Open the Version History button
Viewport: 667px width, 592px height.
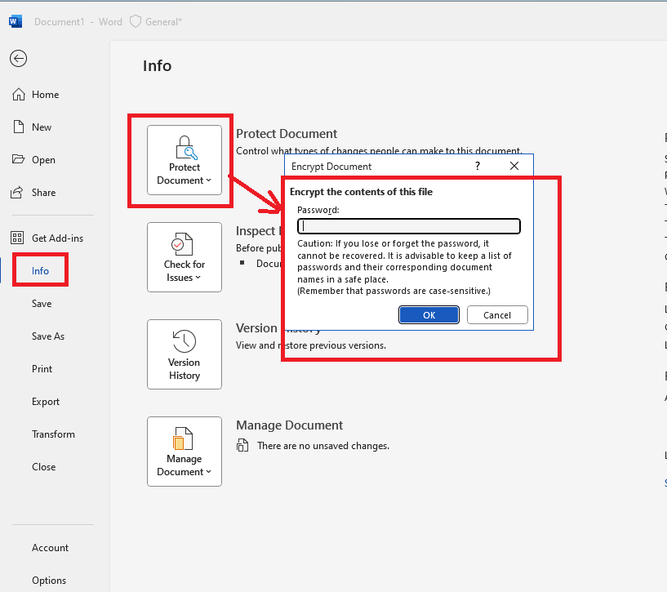click(185, 354)
